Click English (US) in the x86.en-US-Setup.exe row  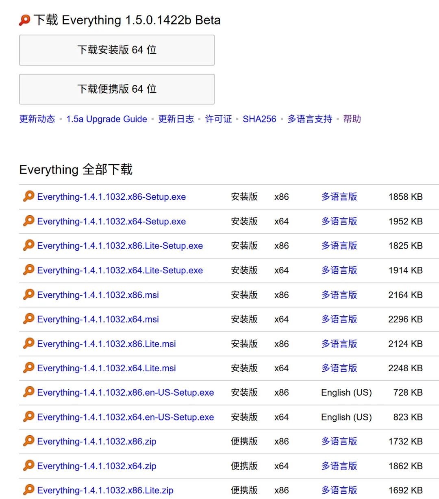point(346,393)
